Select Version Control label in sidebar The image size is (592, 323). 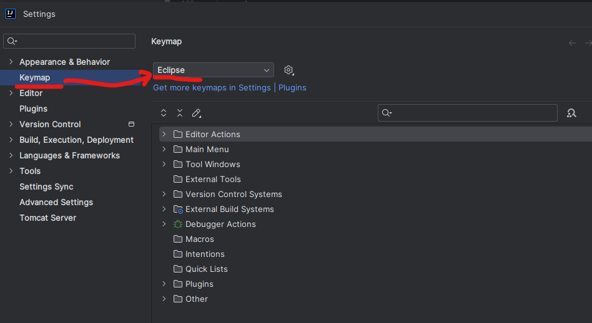click(x=50, y=124)
